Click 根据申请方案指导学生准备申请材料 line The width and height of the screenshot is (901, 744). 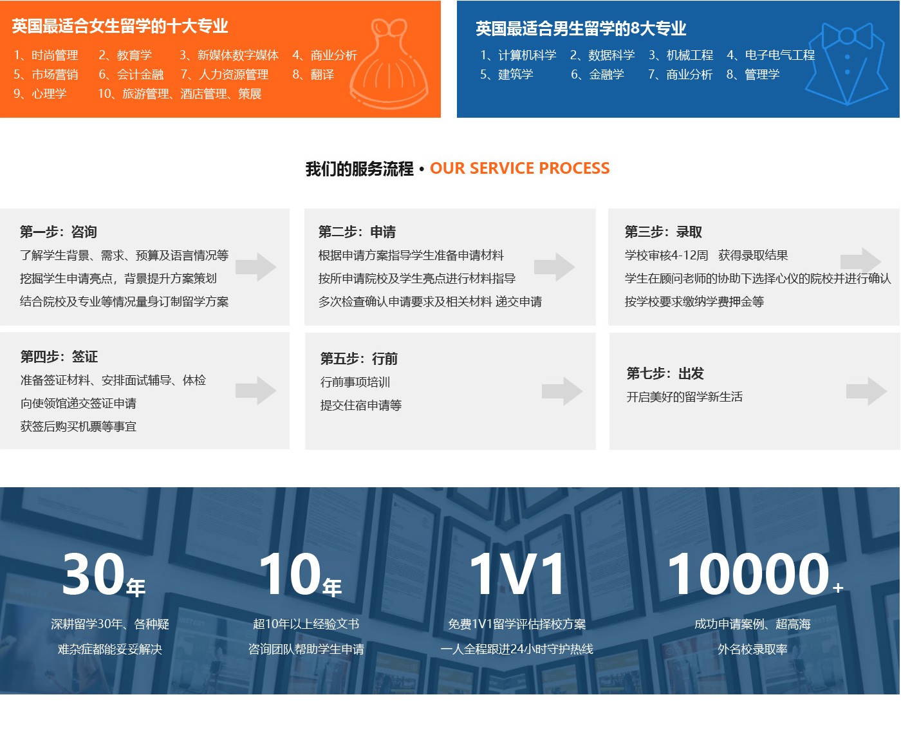pos(411,256)
